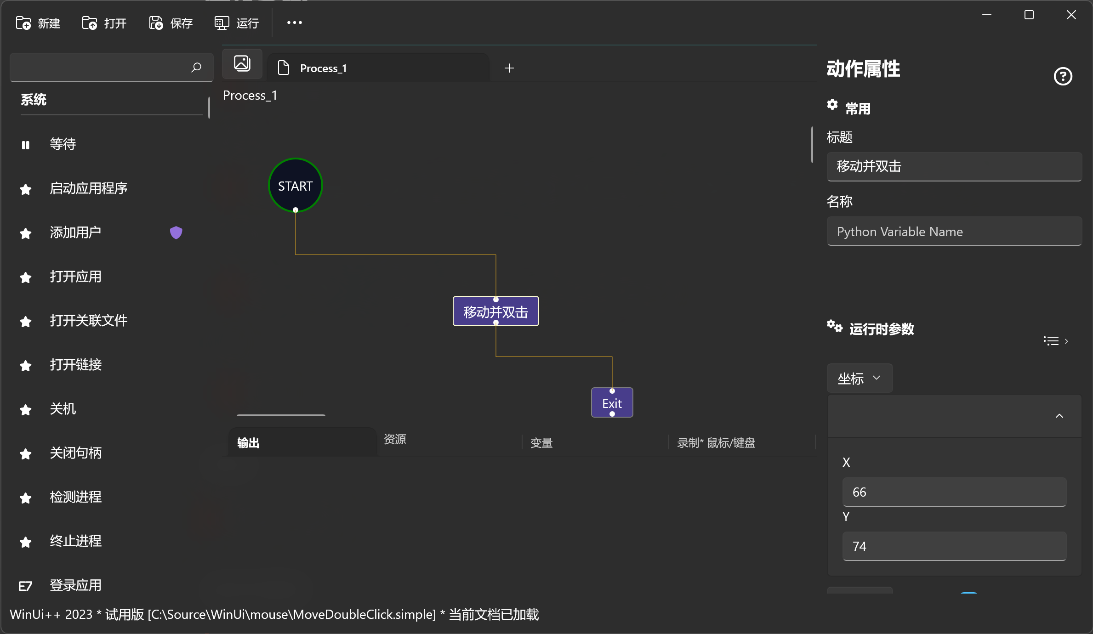Click the Run (运行) toolbar icon

tap(222, 23)
